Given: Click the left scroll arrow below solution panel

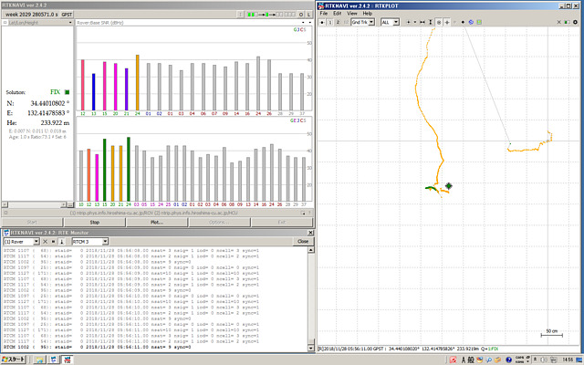Looking at the screenshot, I should 5,204.
